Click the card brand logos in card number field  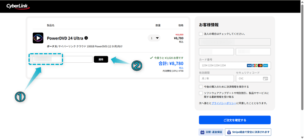[x=258, y=66]
